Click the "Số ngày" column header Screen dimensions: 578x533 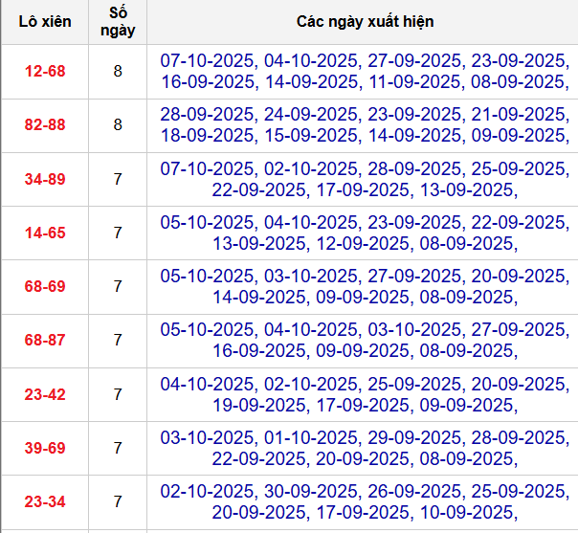pyautogui.click(x=118, y=21)
